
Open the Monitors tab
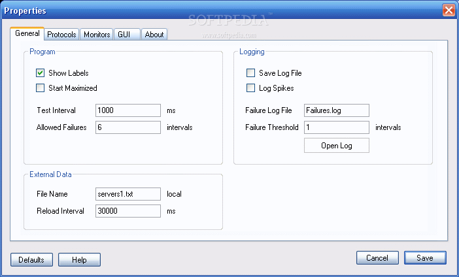coord(97,35)
